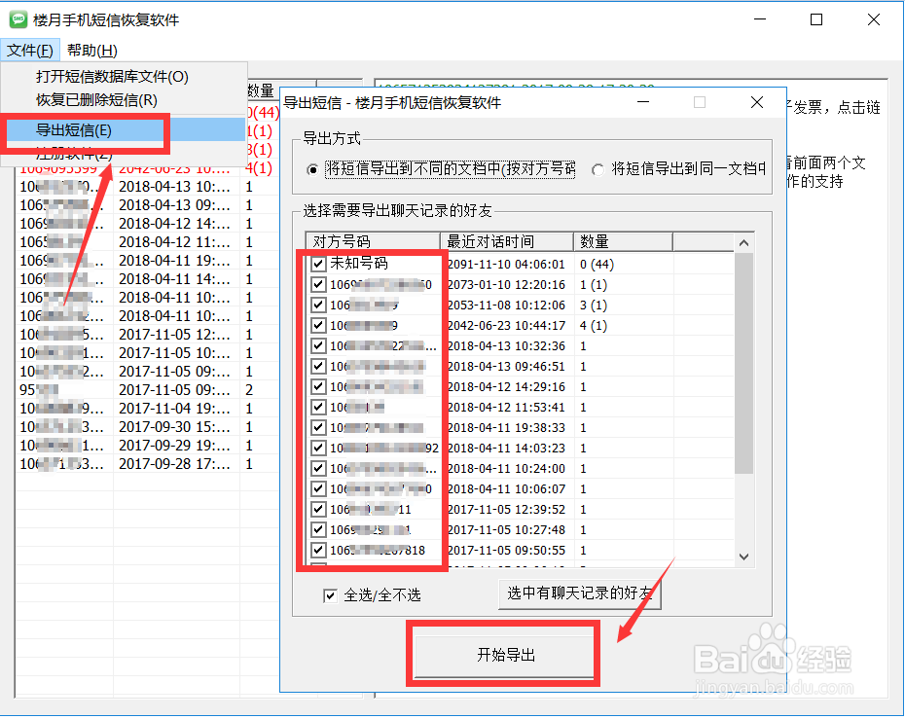Sort by 数量 column header in dialog
Screen dimensions: 905x719
point(624,241)
